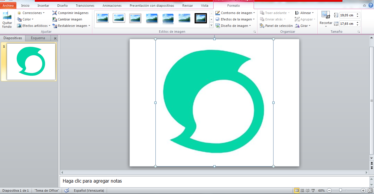Screen dimensions: 374x194
Task: Apply the black double-frame picture style
Action: (201, 18)
